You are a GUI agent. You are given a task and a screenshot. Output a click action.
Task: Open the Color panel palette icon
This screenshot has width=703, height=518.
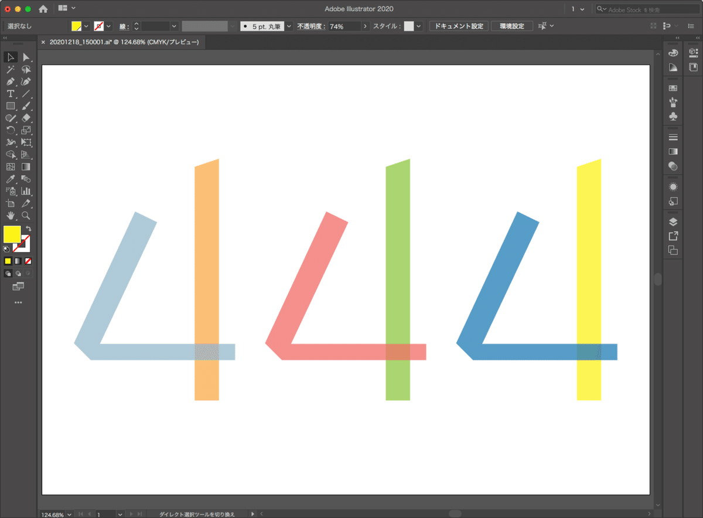coord(673,53)
